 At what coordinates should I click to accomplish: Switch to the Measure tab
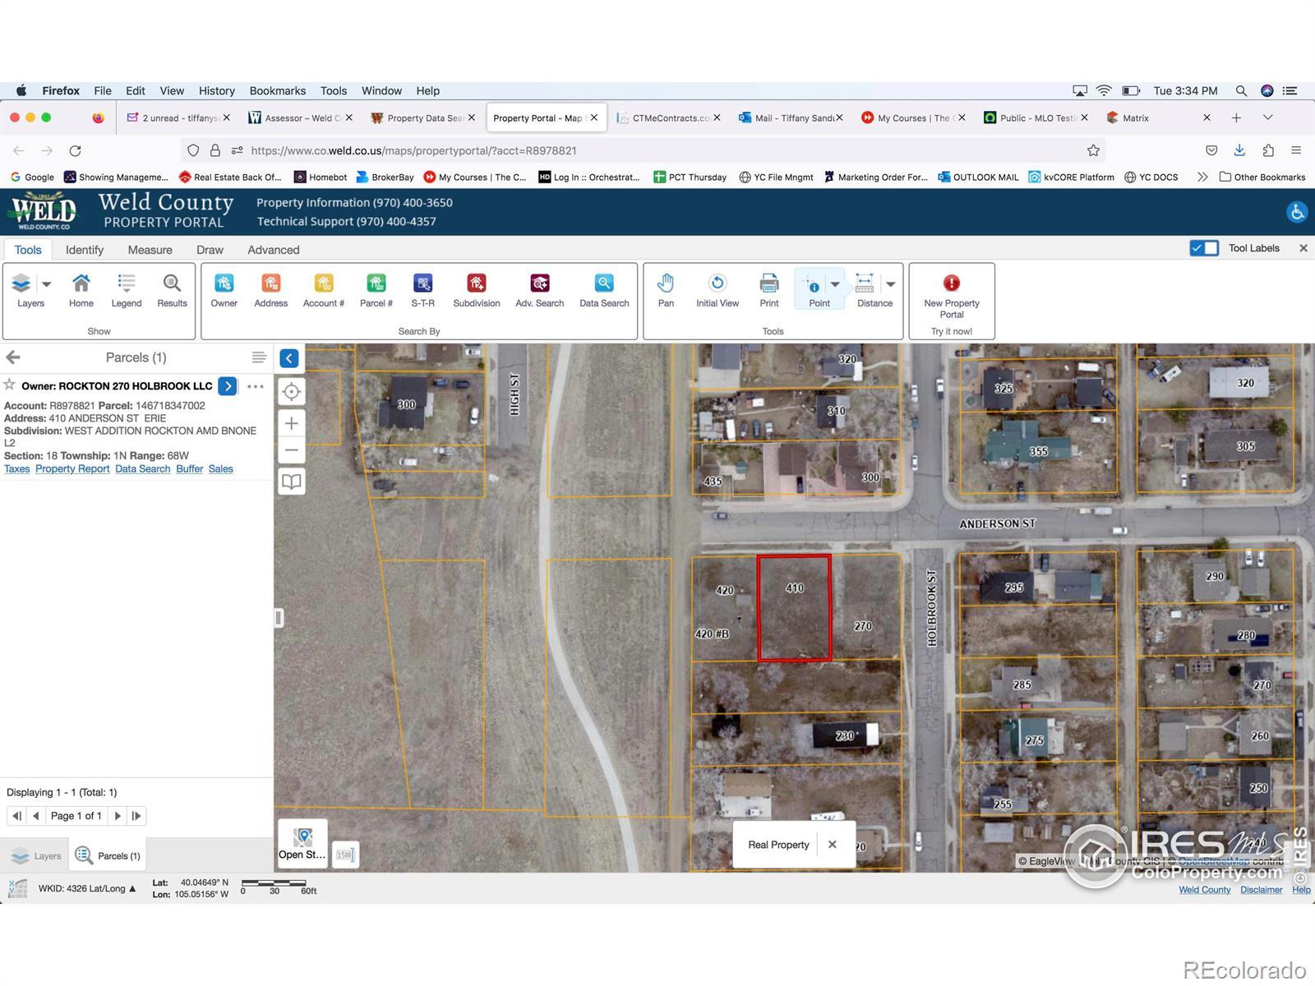pos(150,250)
